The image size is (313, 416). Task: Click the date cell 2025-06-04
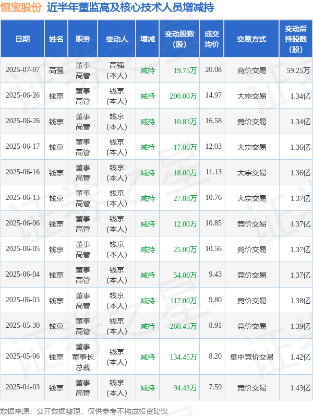click(22, 274)
